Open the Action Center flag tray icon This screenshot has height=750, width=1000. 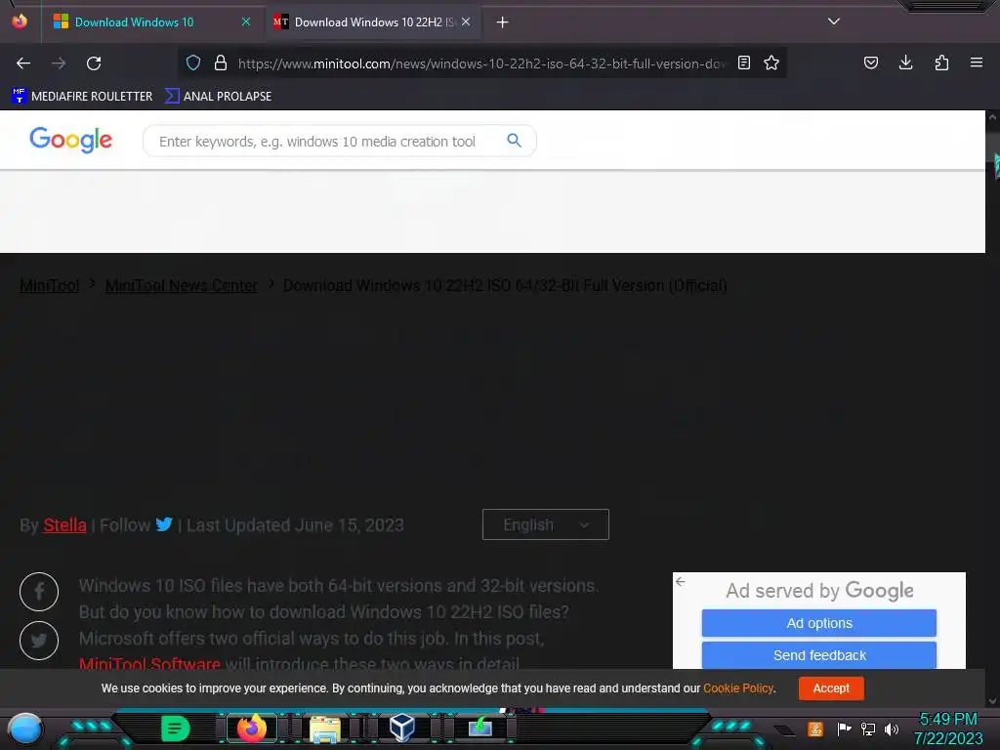[x=843, y=729]
